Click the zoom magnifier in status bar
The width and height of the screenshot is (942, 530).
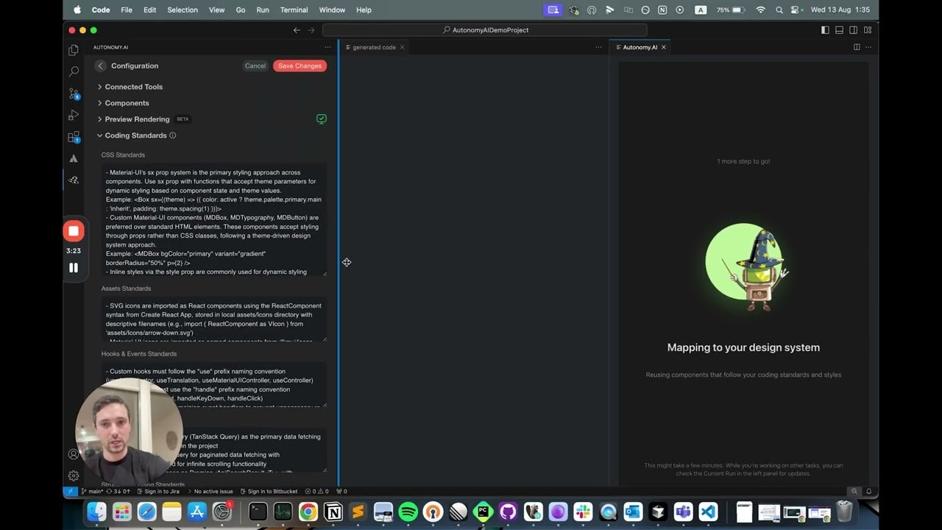coord(854,491)
